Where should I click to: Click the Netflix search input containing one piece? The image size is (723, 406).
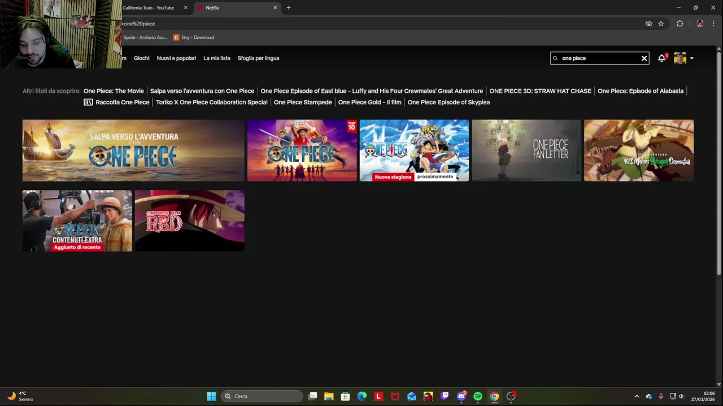coord(599,58)
